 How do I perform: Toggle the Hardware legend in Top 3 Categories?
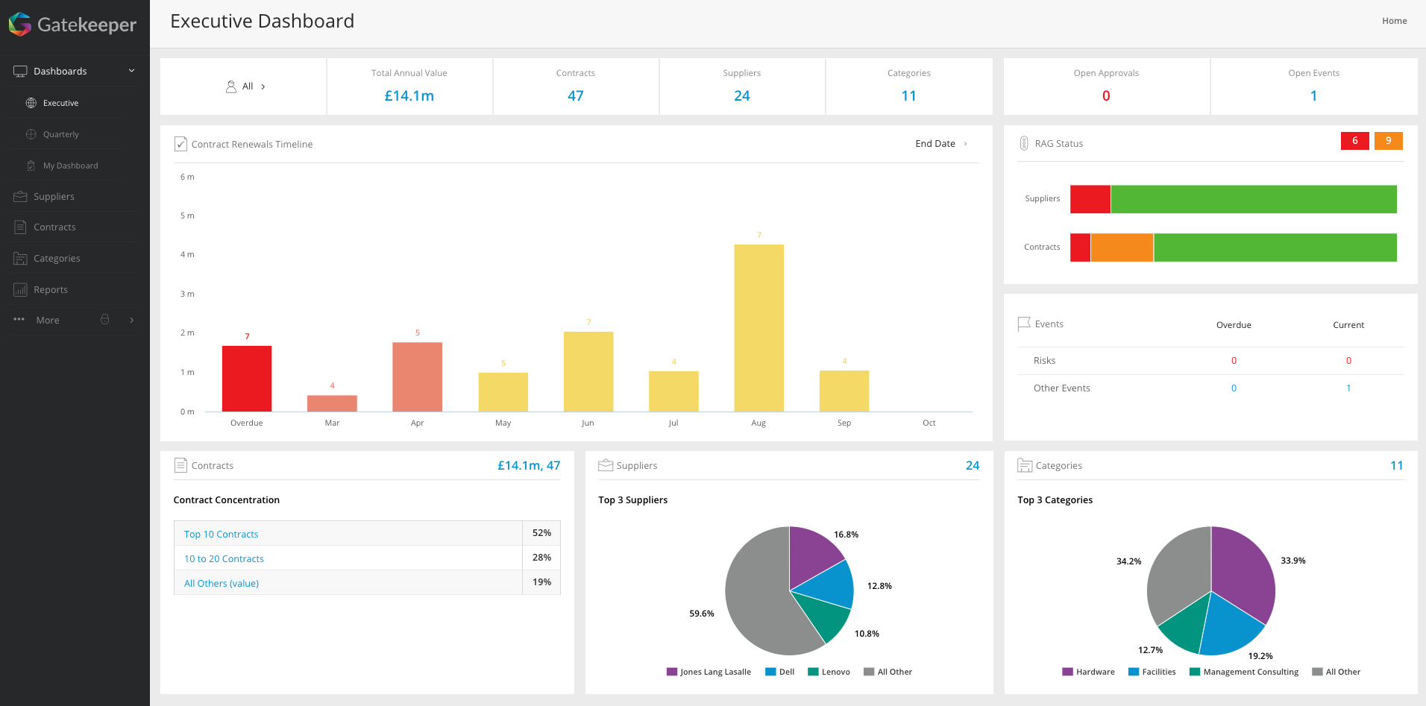tap(1090, 672)
